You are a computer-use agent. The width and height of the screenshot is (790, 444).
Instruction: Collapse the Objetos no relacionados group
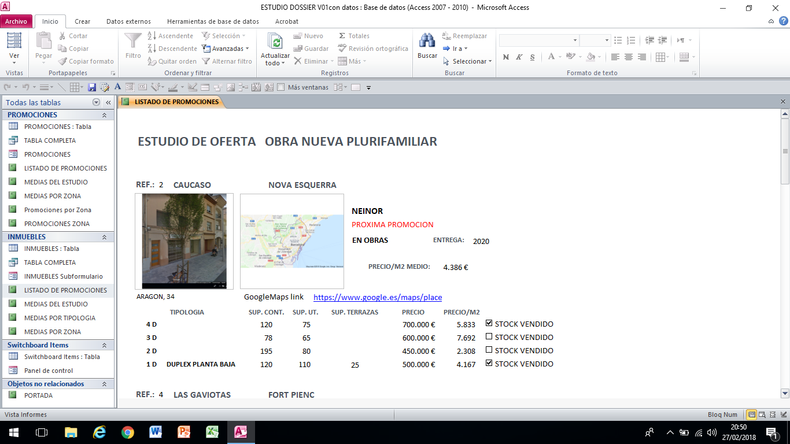(x=105, y=384)
